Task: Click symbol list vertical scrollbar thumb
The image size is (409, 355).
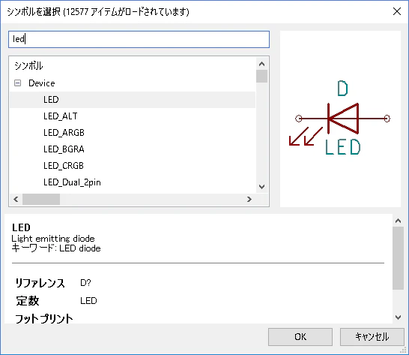Action: point(262,76)
